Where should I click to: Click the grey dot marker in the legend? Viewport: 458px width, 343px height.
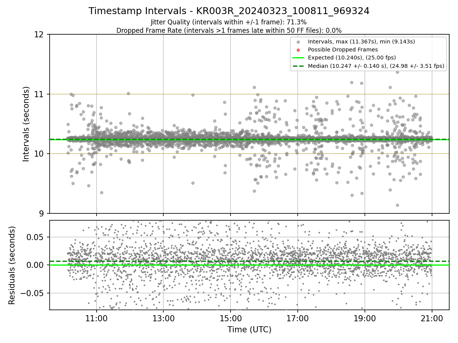298,42
